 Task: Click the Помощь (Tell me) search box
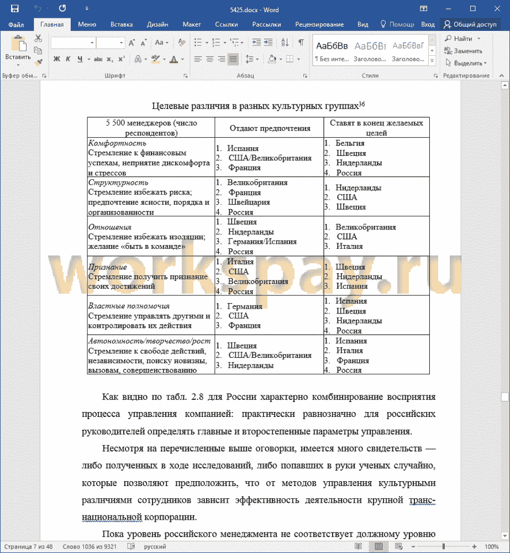coord(397,24)
